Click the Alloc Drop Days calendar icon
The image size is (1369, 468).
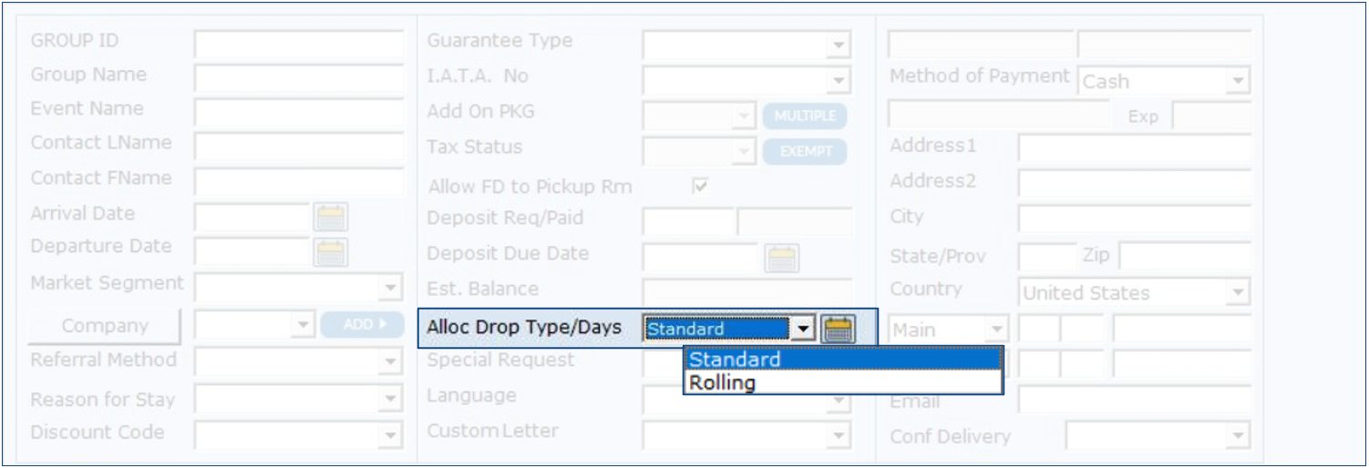tap(838, 329)
